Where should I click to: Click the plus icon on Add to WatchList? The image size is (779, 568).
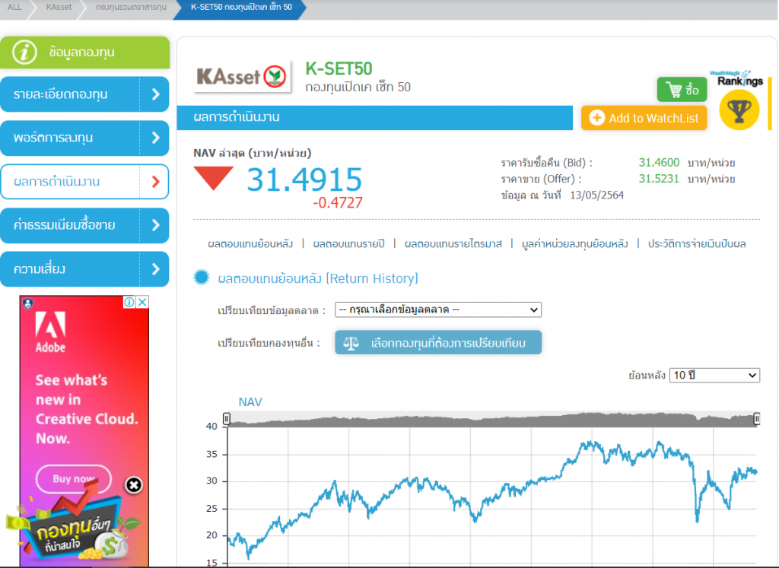pyautogui.click(x=596, y=118)
